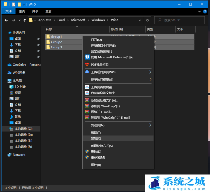Scan with Microsoft Defender shield icon

click(x=87, y=57)
